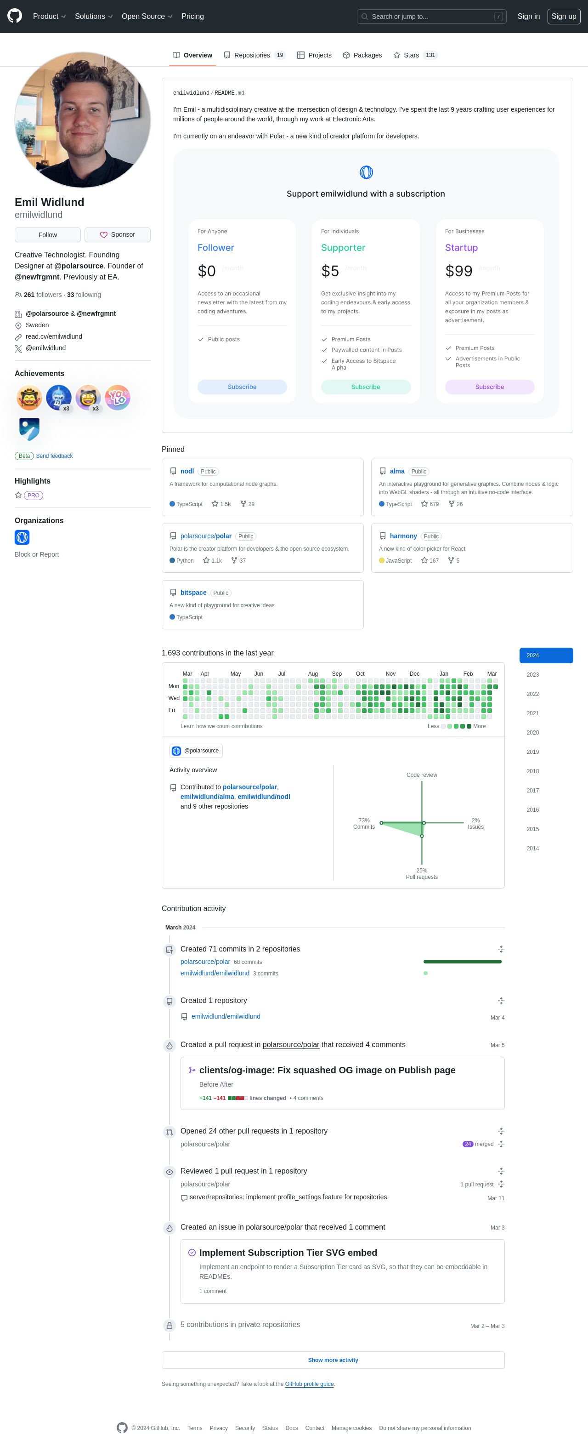This screenshot has width=588, height=1453.
Task: Expand the 24 merged pull requests list
Action: (x=501, y=1144)
